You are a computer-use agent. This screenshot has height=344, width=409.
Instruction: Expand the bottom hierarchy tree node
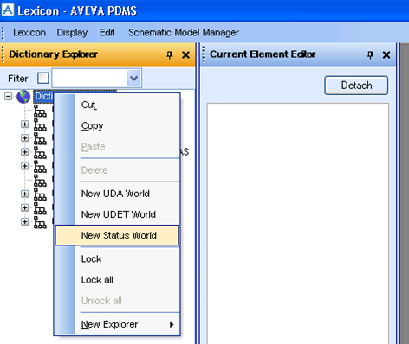click(25, 221)
